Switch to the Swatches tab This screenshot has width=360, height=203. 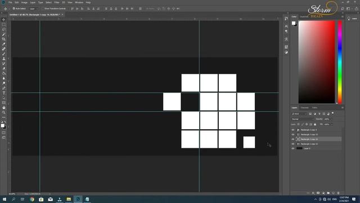(x=304, y=16)
